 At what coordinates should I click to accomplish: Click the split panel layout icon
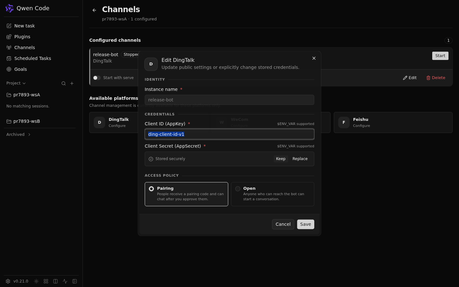55,281
